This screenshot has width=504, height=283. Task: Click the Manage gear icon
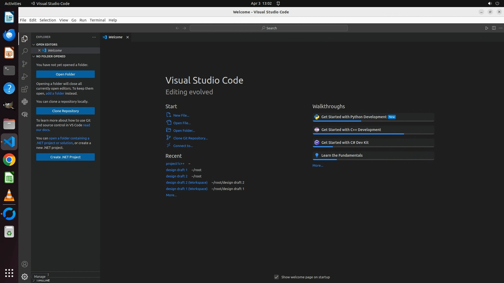[x=25, y=277]
